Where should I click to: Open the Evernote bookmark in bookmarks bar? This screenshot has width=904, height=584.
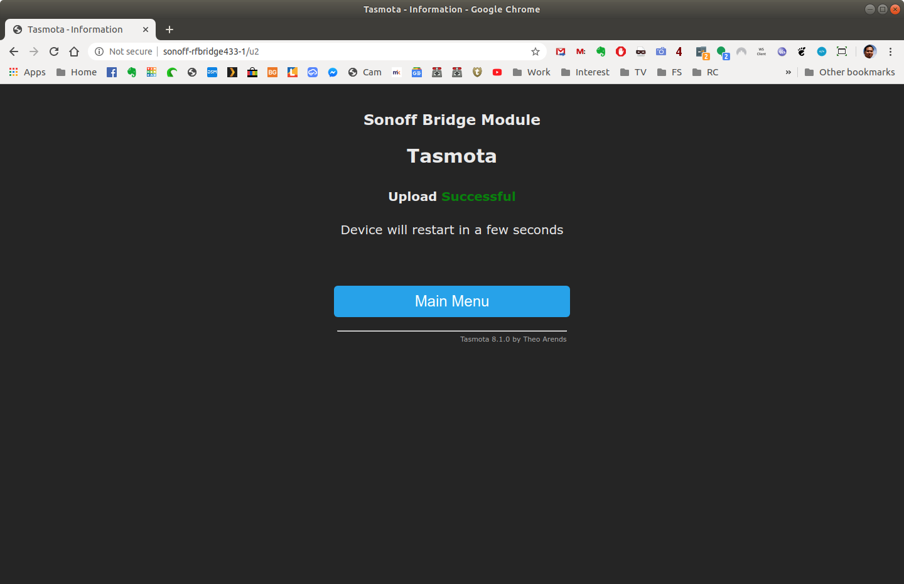(132, 72)
